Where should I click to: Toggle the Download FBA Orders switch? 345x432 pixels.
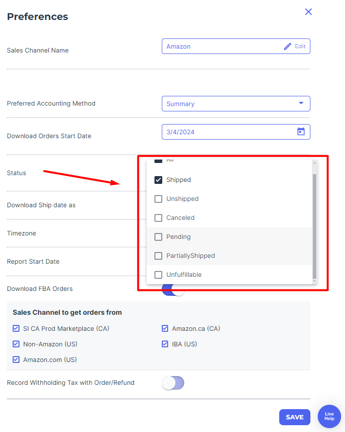[x=173, y=290]
